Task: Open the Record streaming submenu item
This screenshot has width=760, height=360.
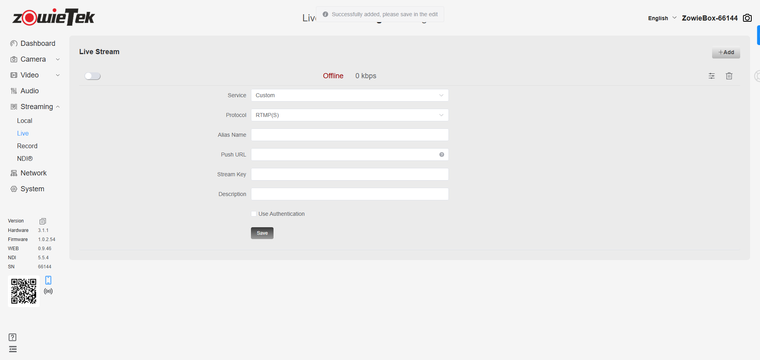Action: pyautogui.click(x=27, y=146)
